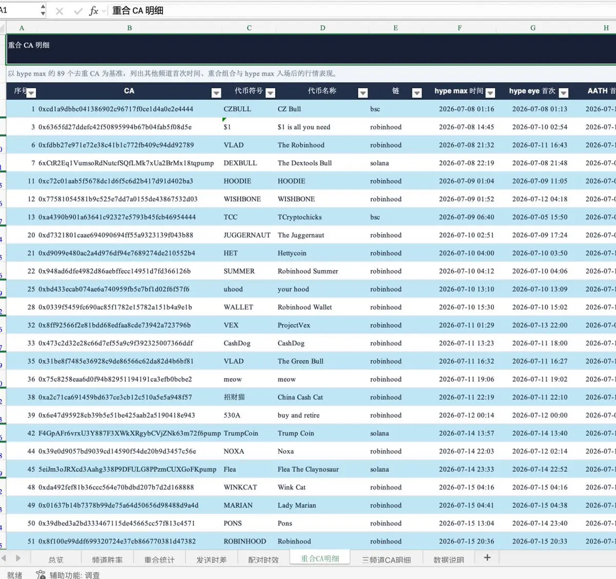The width and height of the screenshot is (616, 579).
Task: Click the cancel X icon in formula bar
Action: 60,11
